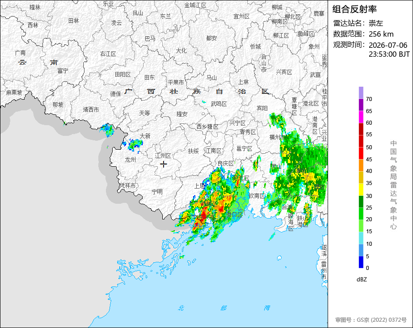Screen dimensions: 413x328
Task: Click the 审图号 GS京 (2022) 0372号 text
Action: [x=371, y=320]
